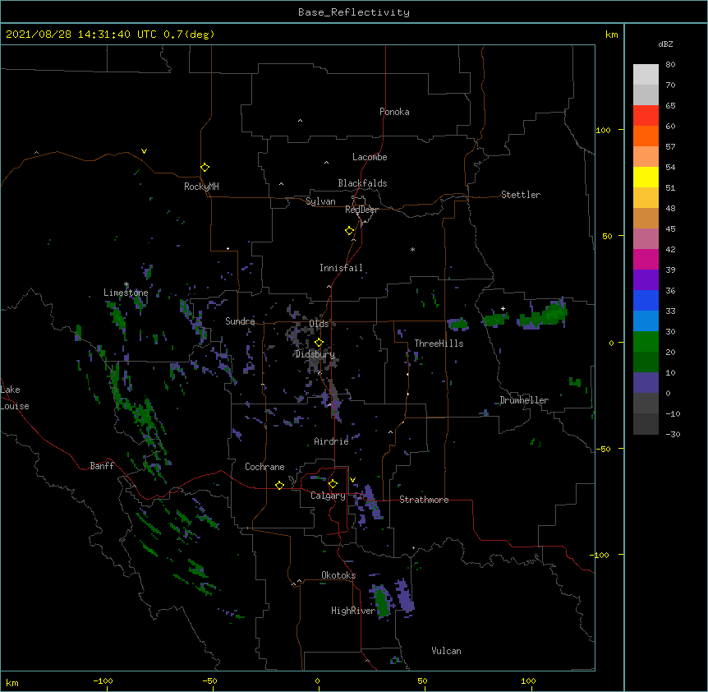Click the 2021/08/28 14:31:40 UTC timestamp
The image size is (708, 692).
click(x=80, y=35)
